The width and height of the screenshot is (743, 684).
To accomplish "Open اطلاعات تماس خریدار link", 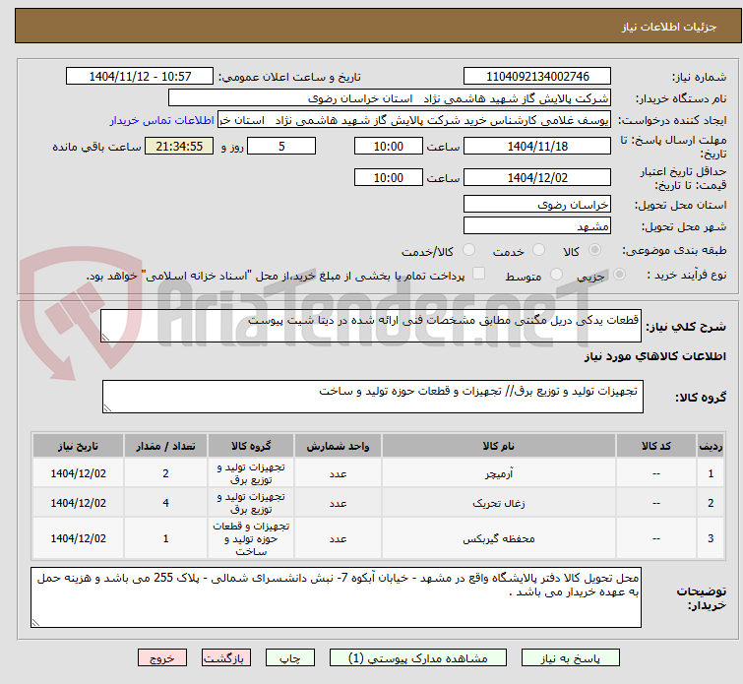I will click(x=162, y=120).
